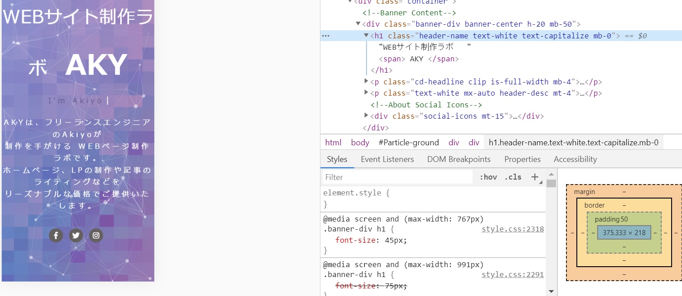
Task: Click the 375.333 × 218 content box
Action: 624,233
